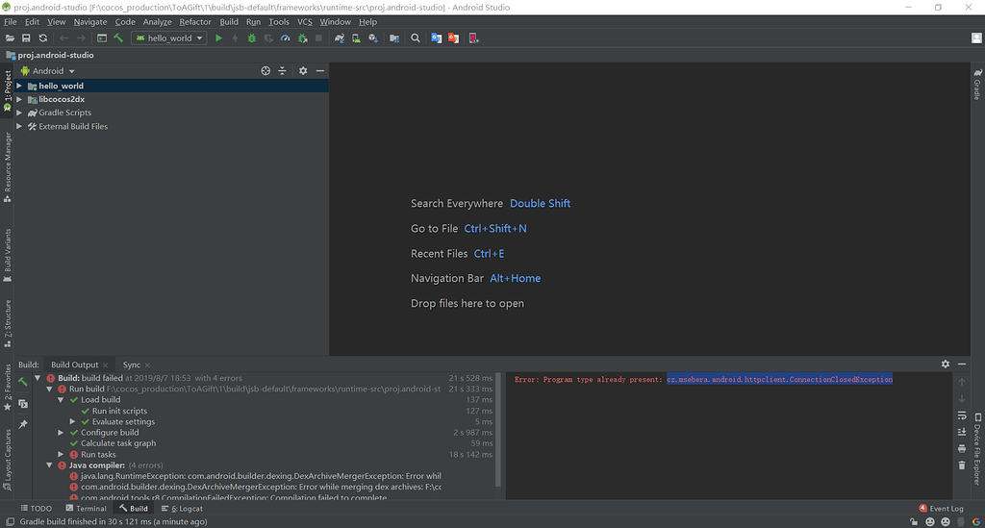Open the Terminal tool window
This screenshot has width=985, height=528.
click(86, 508)
